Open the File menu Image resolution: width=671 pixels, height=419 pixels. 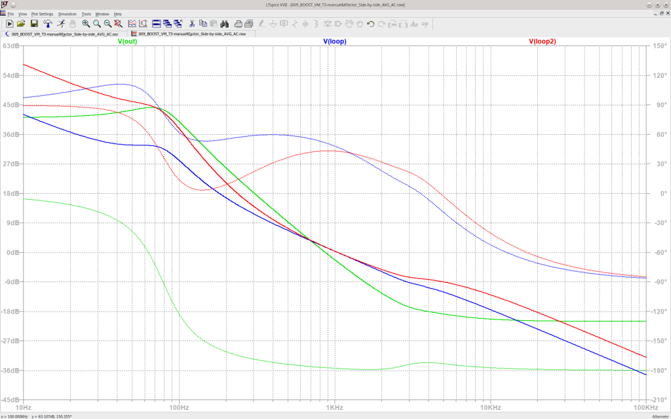(10, 14)
